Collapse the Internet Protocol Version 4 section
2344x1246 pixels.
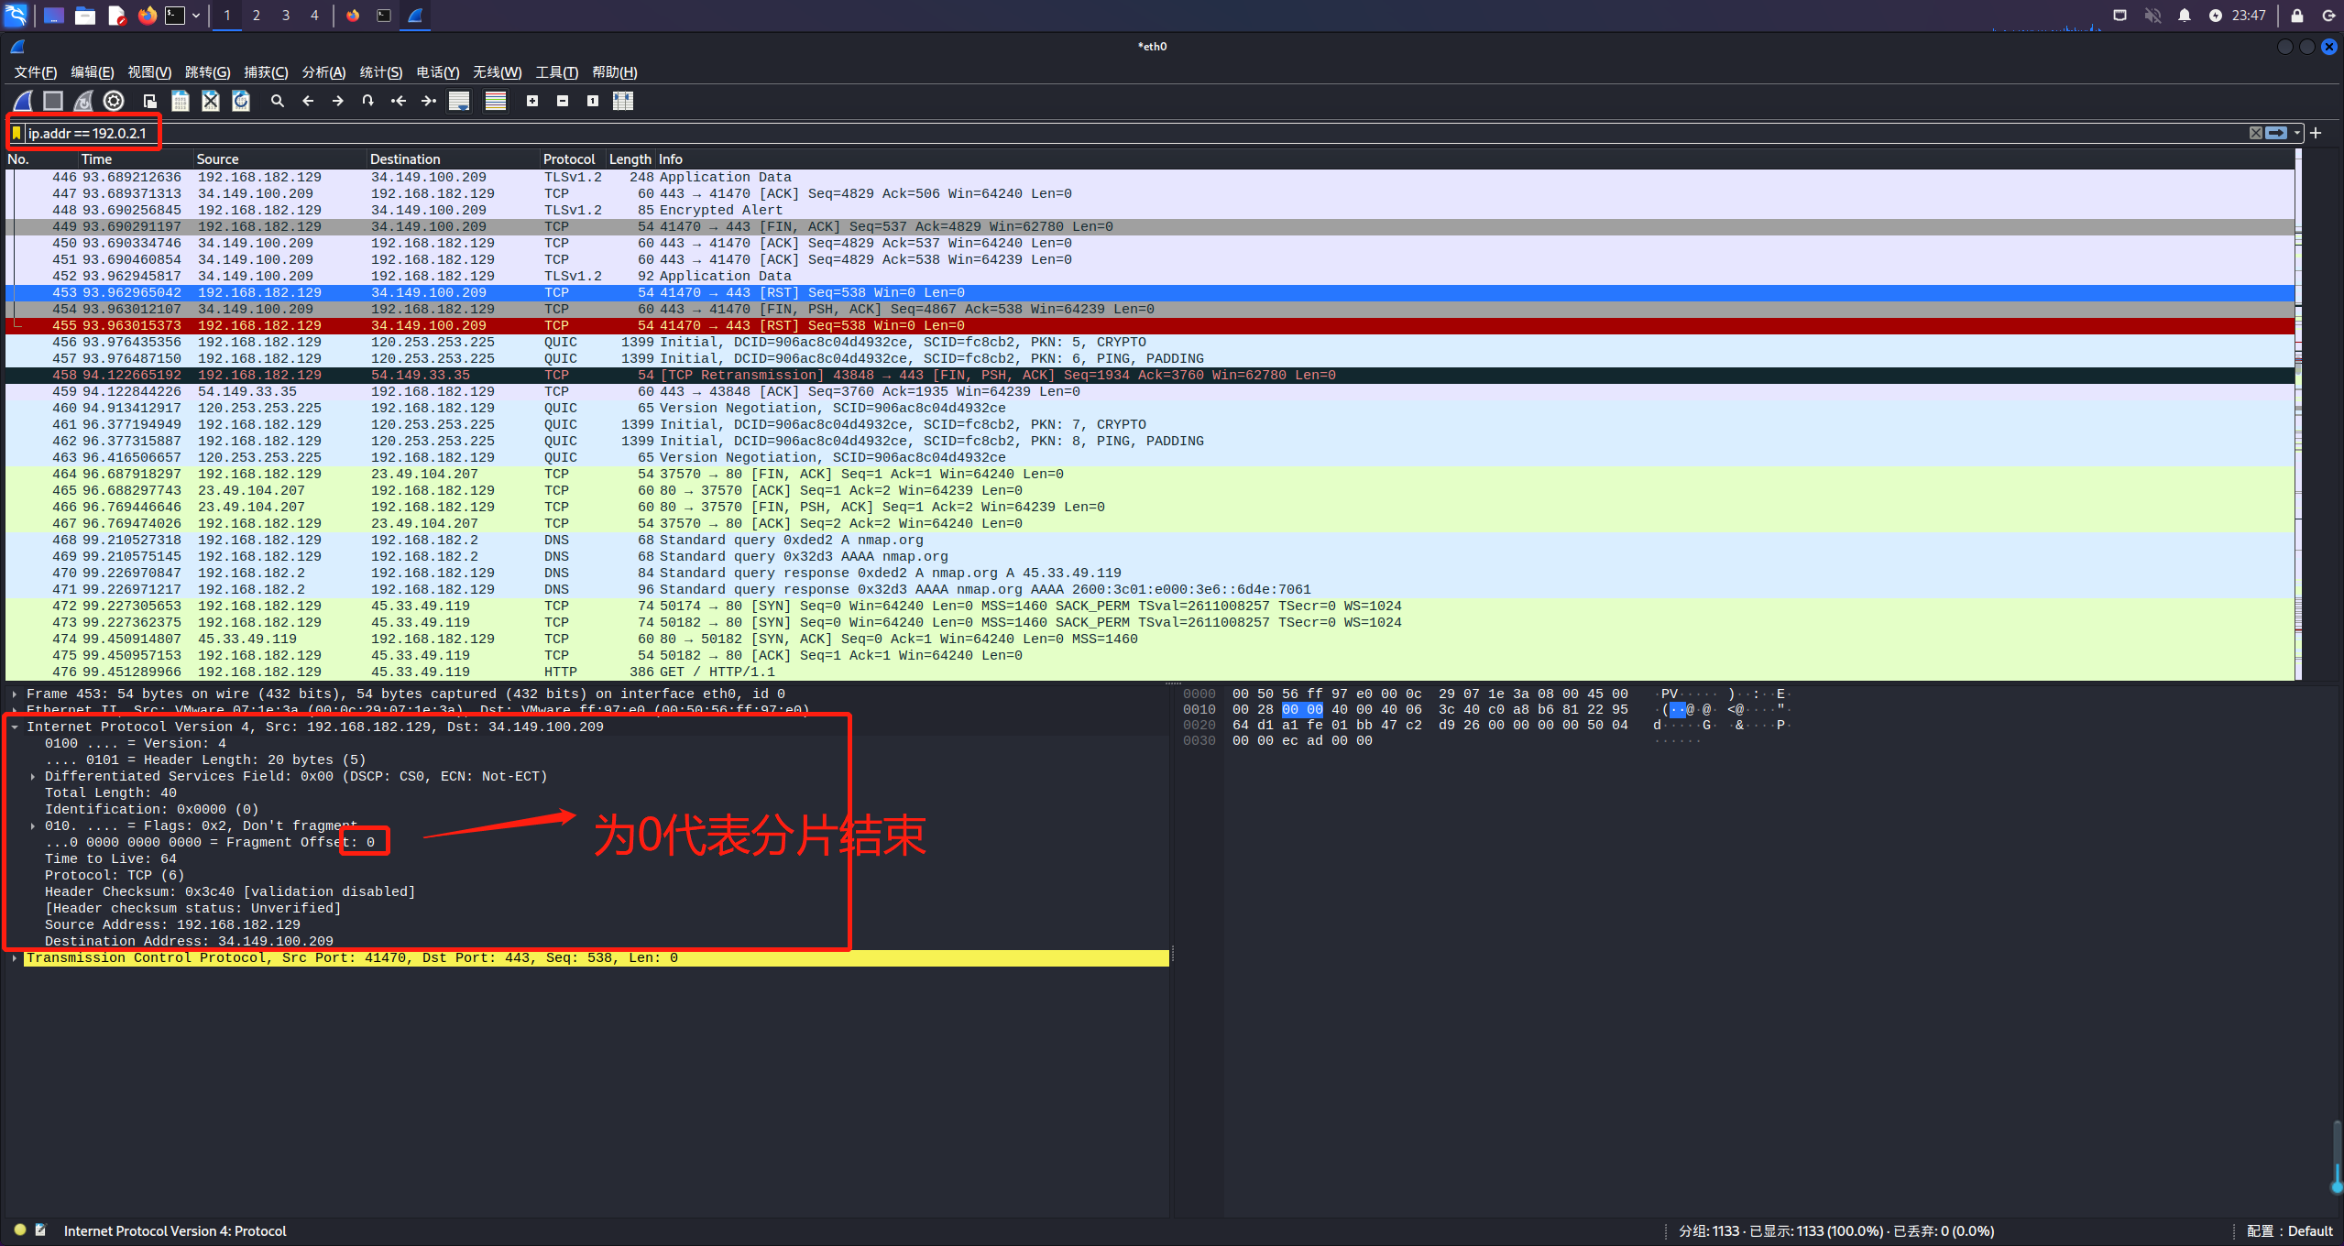click(x=15, y=727)
